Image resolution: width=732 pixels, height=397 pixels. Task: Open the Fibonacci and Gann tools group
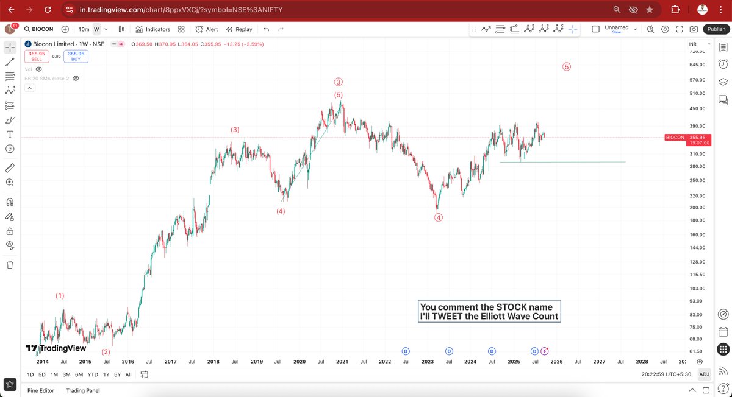(10, 76)
